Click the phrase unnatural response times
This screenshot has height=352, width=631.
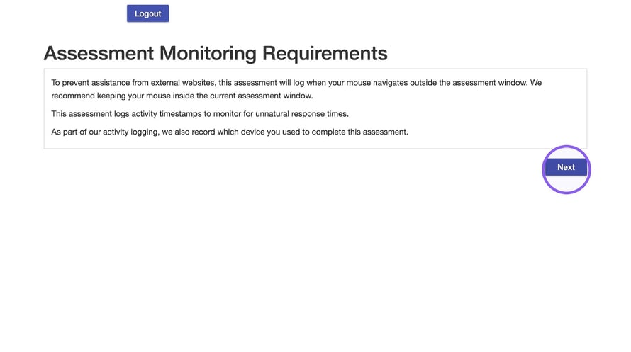point(302,114)
